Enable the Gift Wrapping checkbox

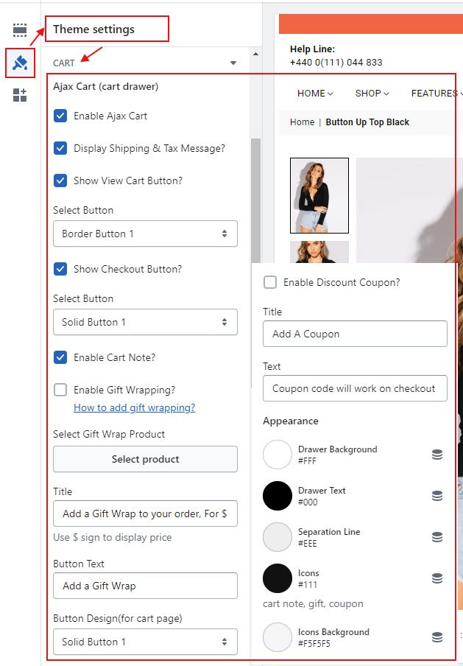60,390
